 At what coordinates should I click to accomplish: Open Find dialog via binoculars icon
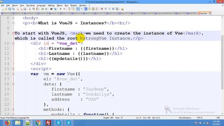[x=51, y=9]
